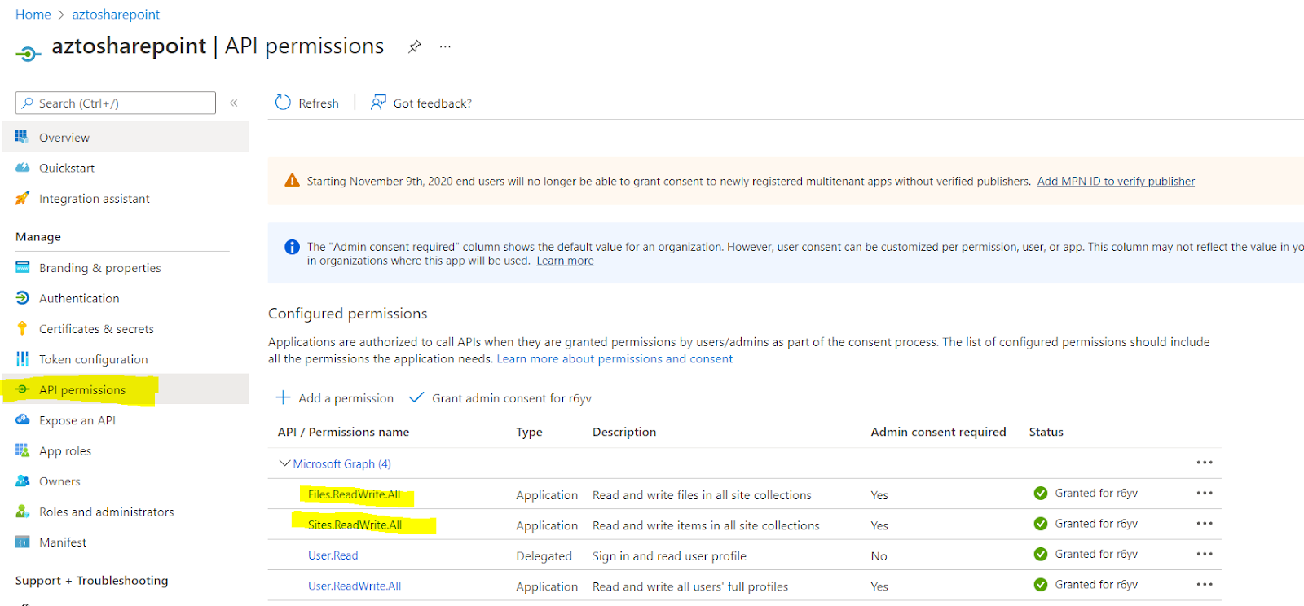Click Delegated type cell
Viewport: 1304px width, 606px height.
(x=544, y=555)
